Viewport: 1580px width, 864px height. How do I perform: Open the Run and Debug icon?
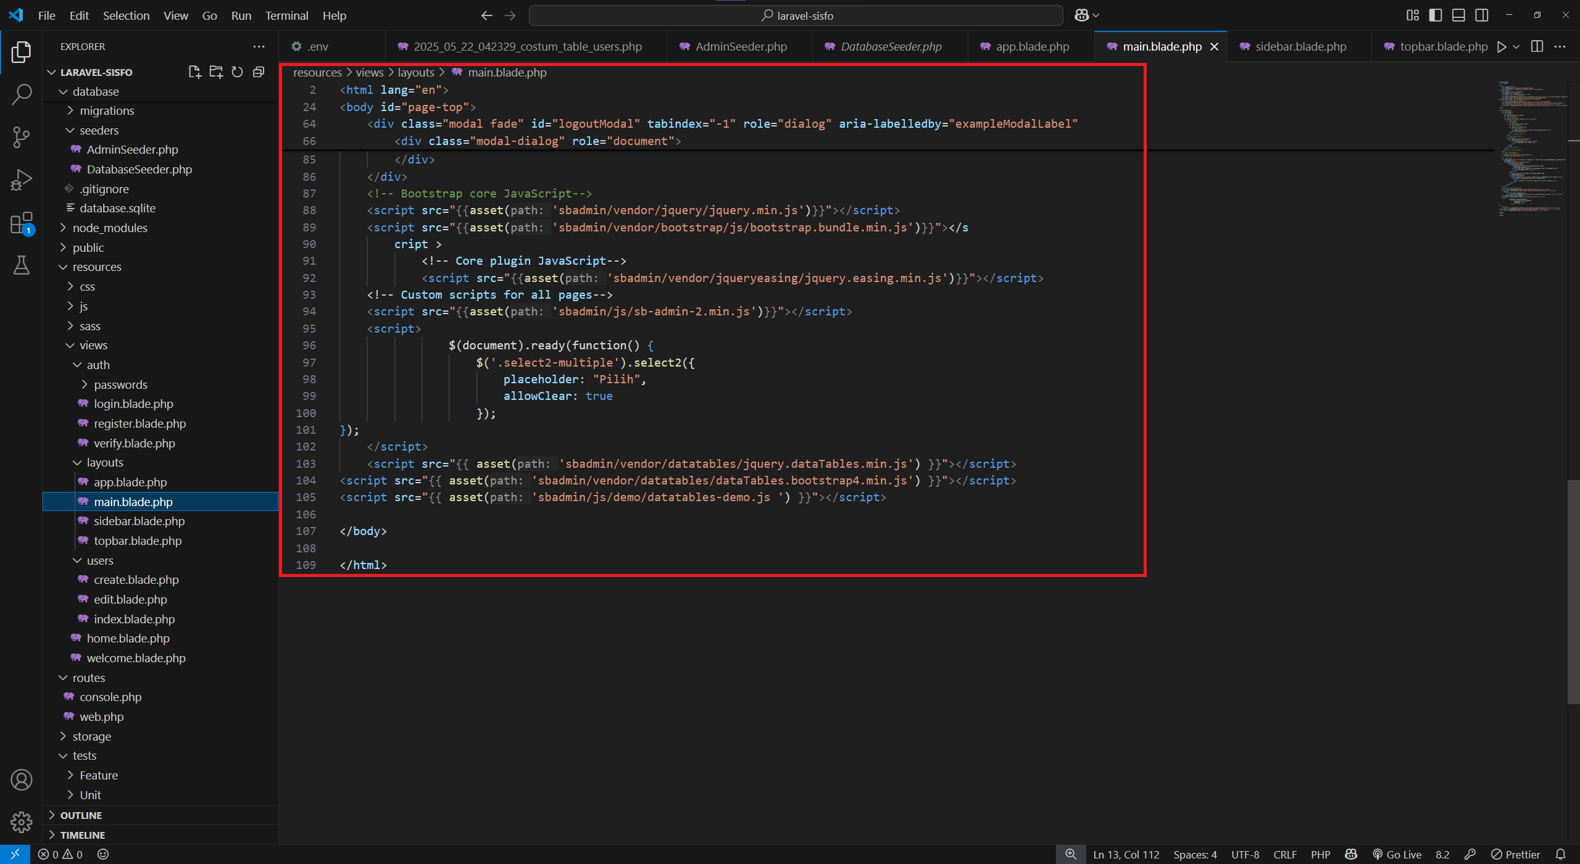point(22,179)
